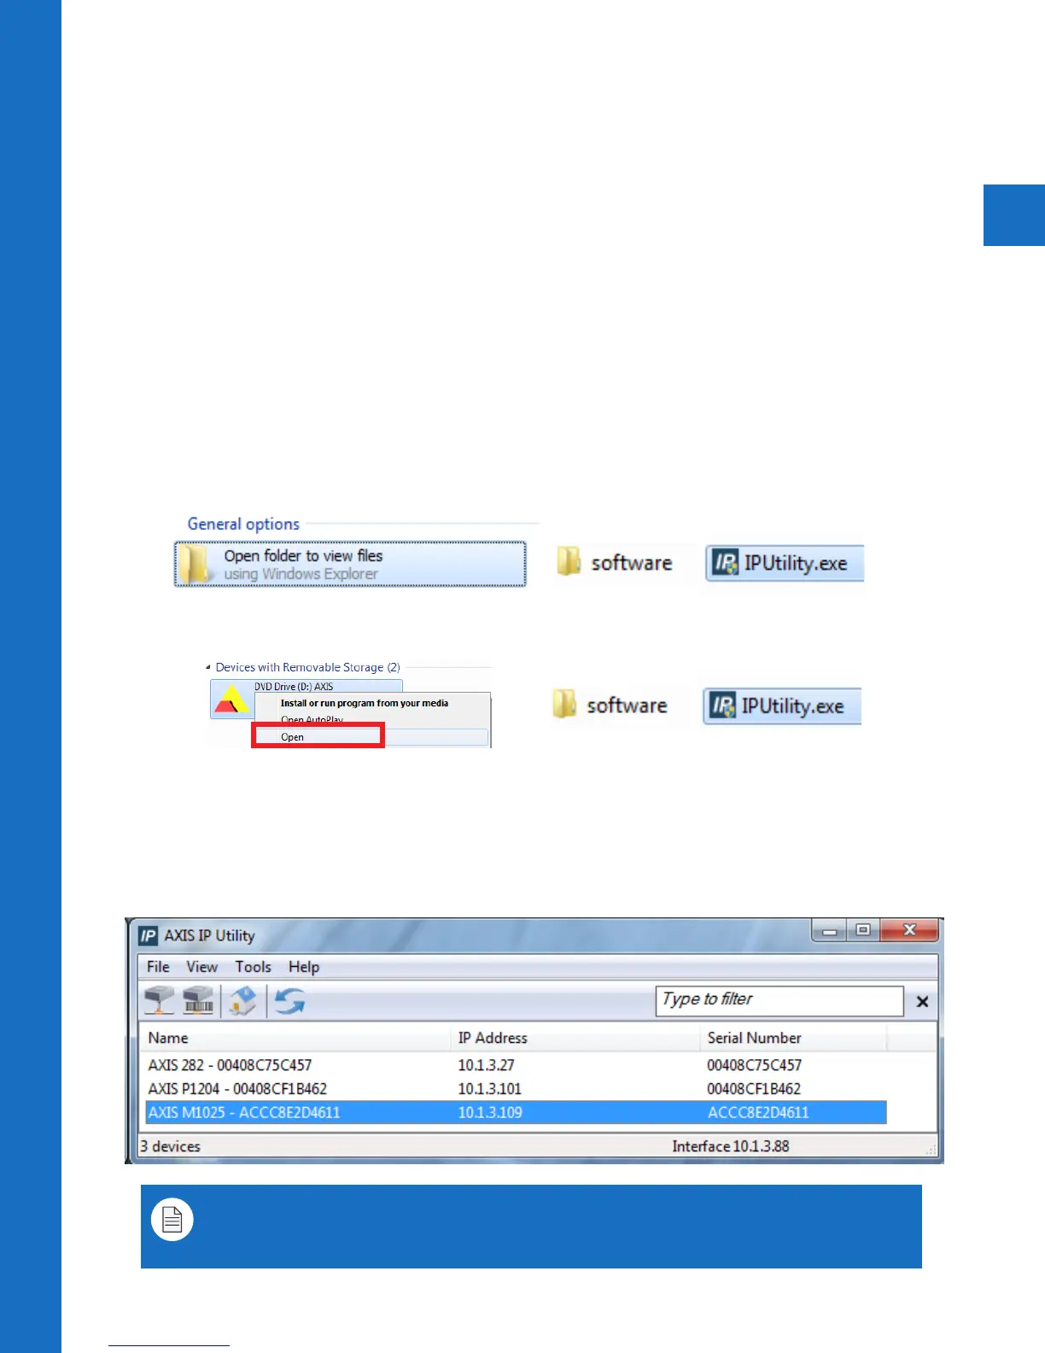1045x1353 pixels.
Task: Click Open folder to view files button
Action: click(x=350, y=564)
